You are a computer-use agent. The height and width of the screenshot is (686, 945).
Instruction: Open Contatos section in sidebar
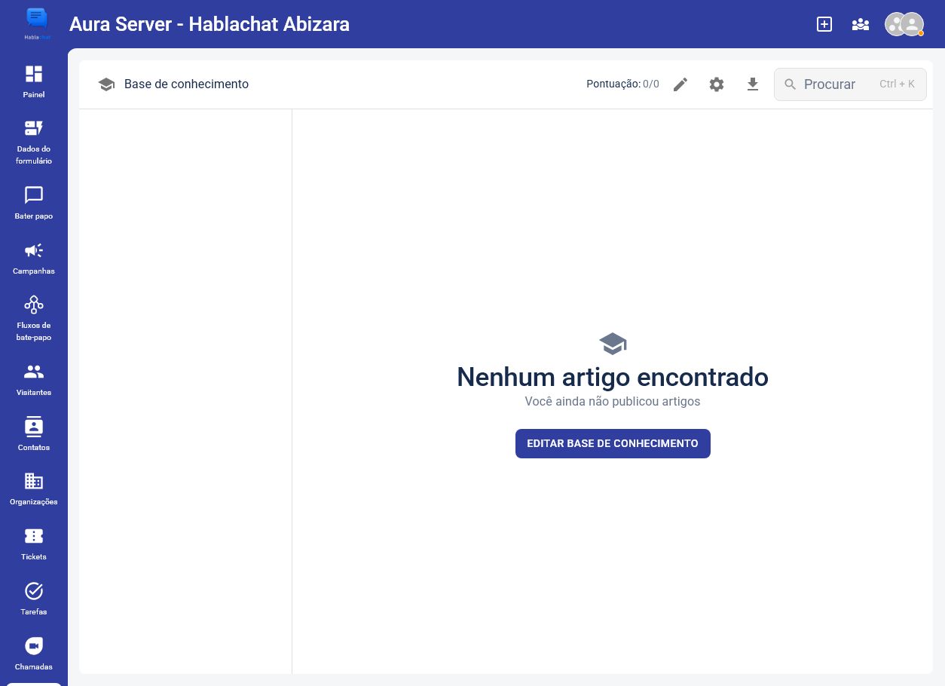(x=34, y=434)
